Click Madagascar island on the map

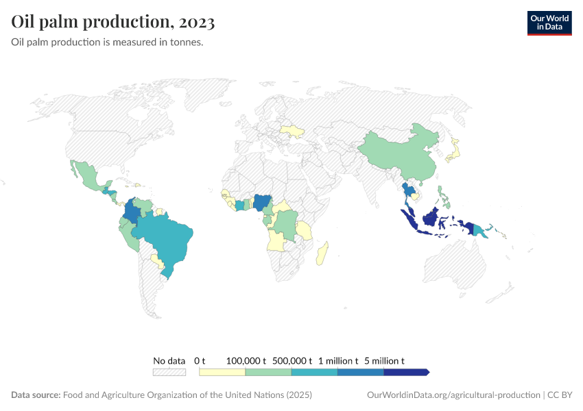click(x=321, y=253)
